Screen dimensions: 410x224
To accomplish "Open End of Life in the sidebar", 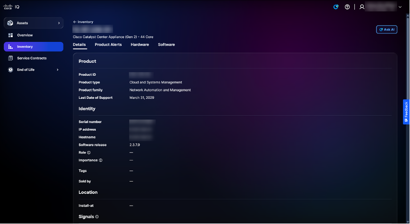I will pos(33,70).
